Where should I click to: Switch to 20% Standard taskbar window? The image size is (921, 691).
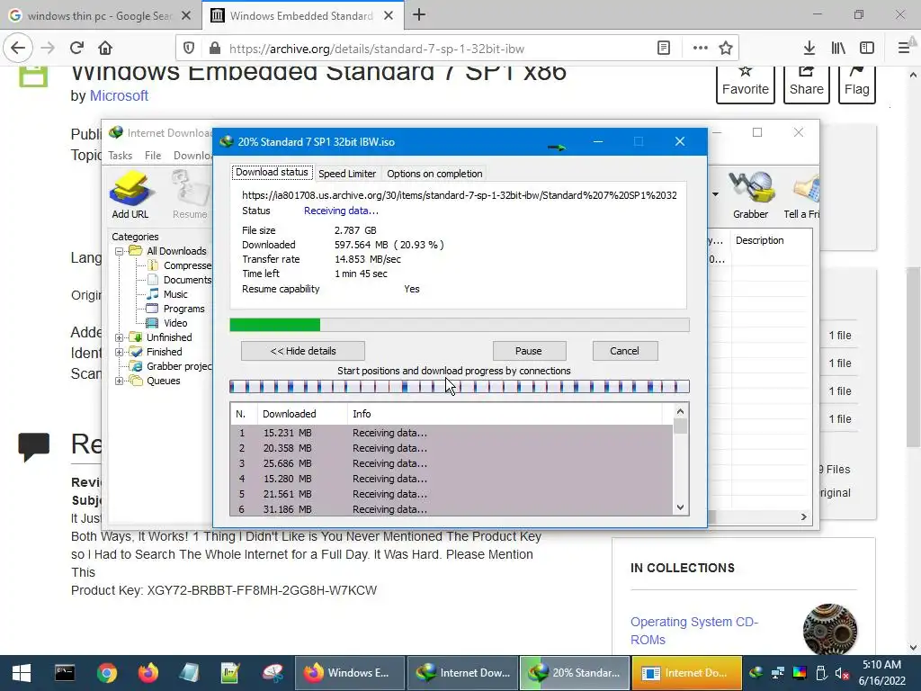(575, 673)
